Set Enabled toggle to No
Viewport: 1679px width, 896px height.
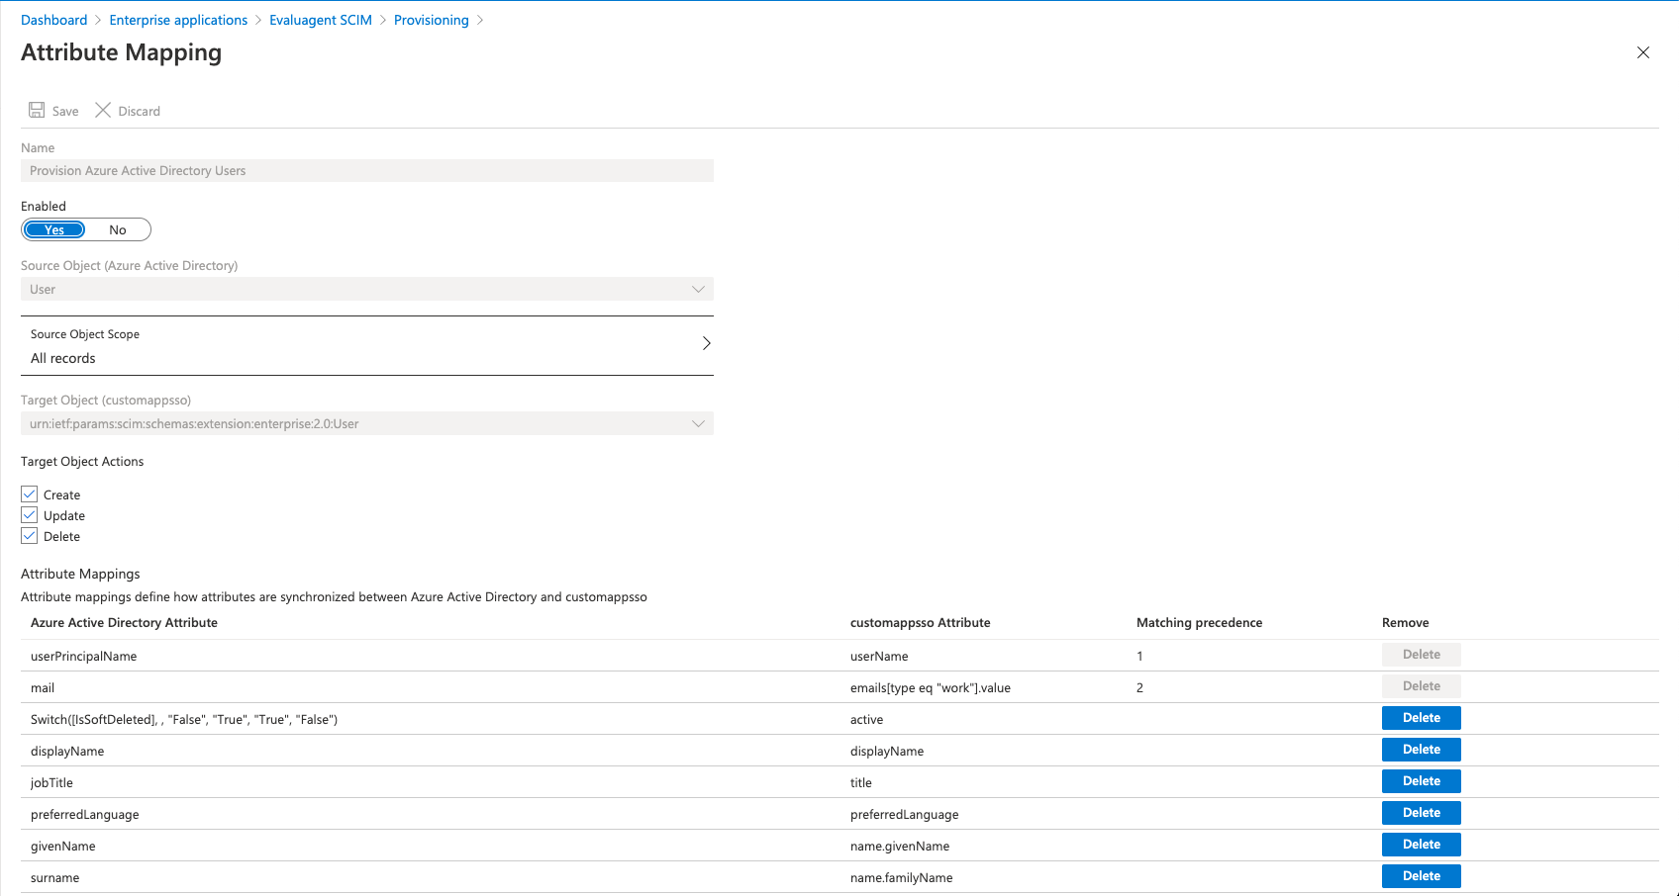118,229
